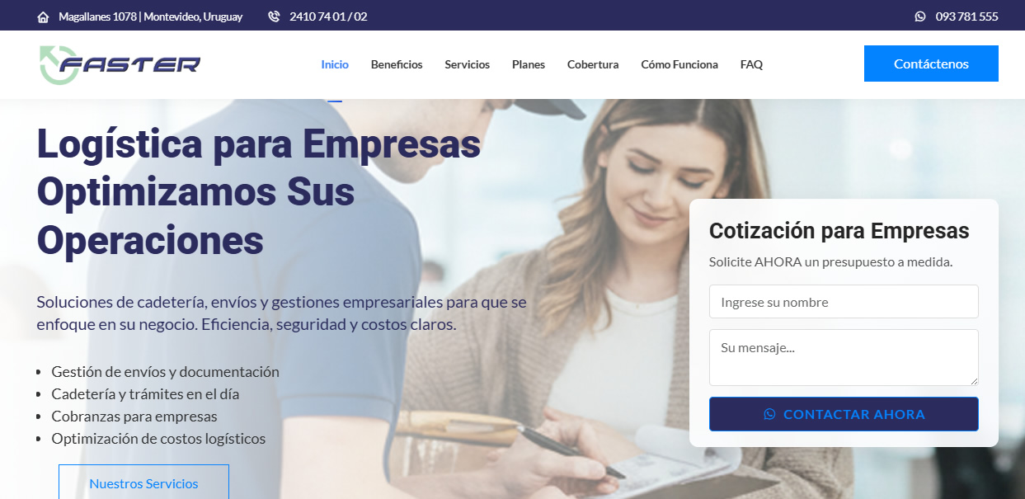Viewport: 1025px width, 499px height.
Task: Open the Inicio menu item
Action: point(335,64)
